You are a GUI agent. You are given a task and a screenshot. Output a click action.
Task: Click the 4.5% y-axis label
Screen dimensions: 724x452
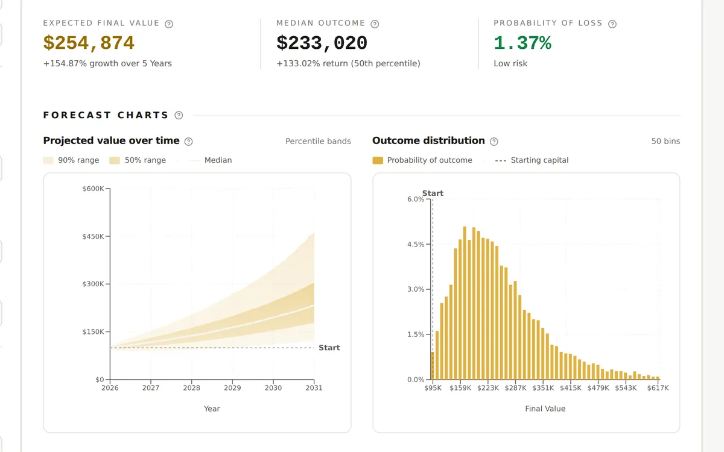(x=416, y=244)
